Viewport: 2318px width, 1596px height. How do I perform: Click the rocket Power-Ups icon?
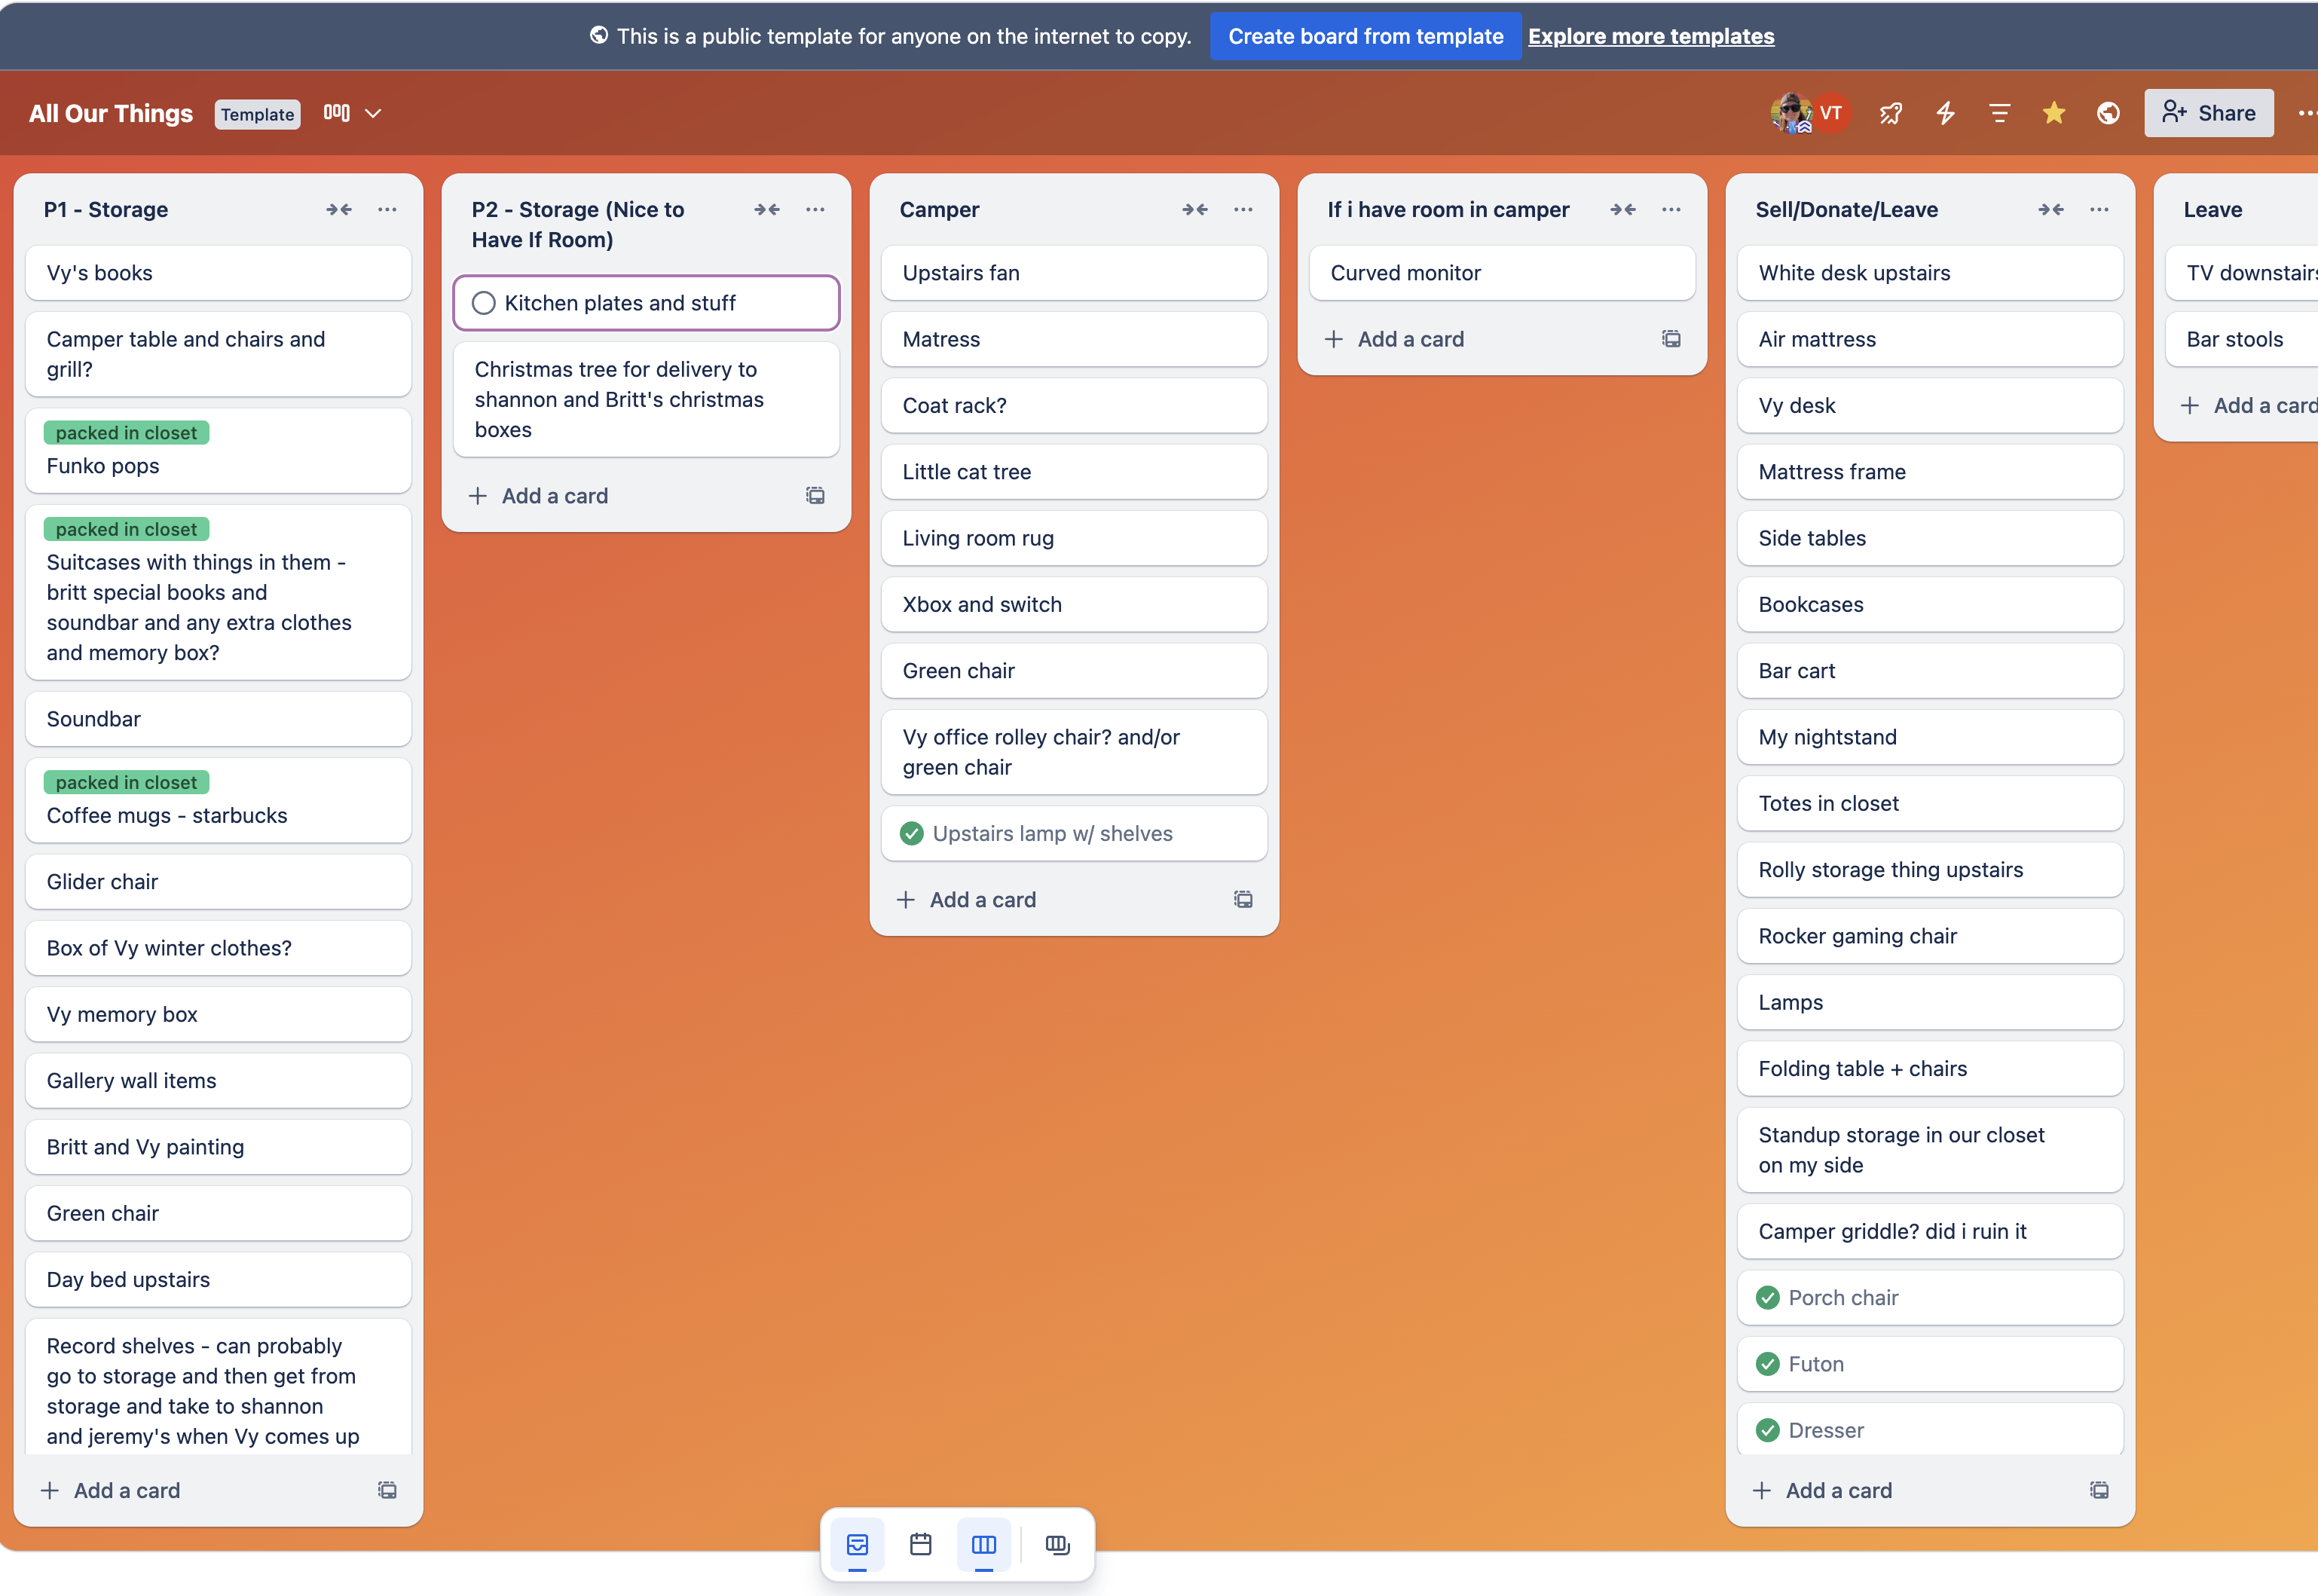tap(1890, 113)
